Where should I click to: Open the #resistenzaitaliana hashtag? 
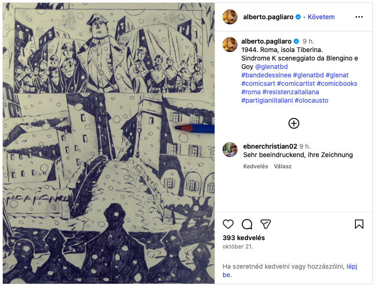pyautogui.click(x=291, y=92)
